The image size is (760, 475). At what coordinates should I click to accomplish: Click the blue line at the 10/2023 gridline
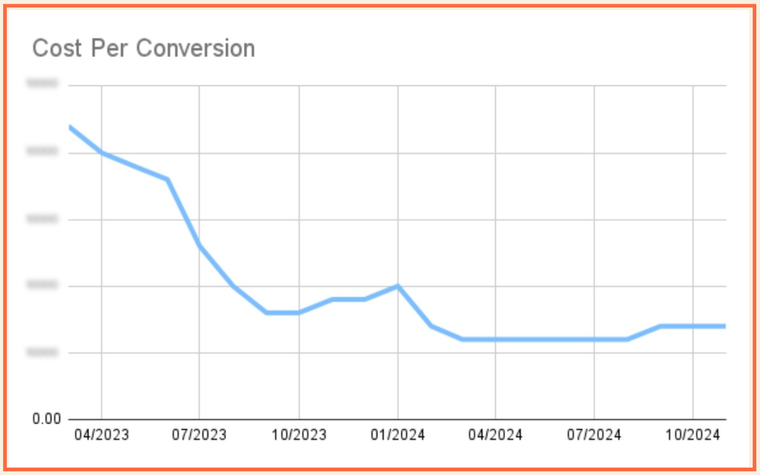click(x=299, y=312)
